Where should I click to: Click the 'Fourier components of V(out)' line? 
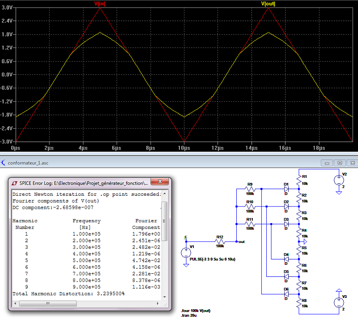[x=56, y=201]
